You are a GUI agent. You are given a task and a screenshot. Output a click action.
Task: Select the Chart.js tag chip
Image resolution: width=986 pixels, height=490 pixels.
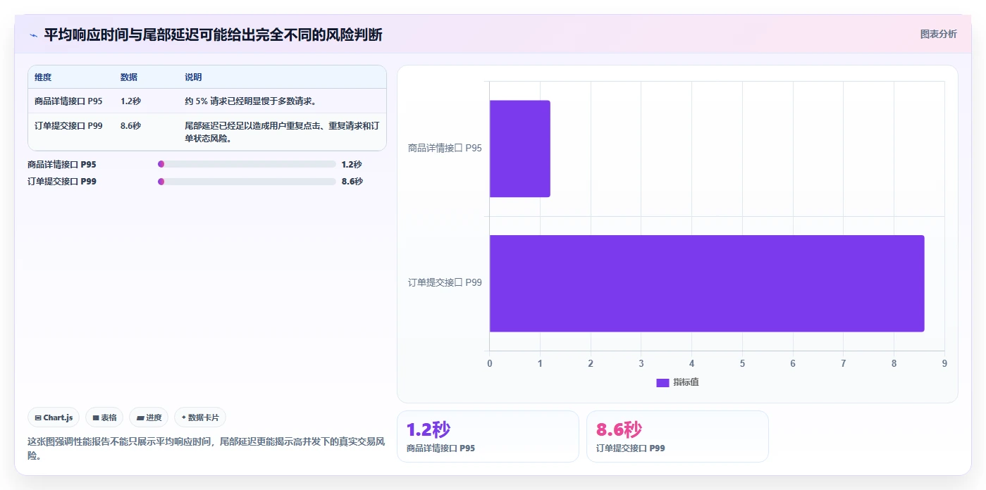(54, 417)
